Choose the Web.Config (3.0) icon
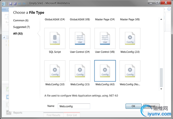This screenshot has height=119, width=173. tap(55, 71)
